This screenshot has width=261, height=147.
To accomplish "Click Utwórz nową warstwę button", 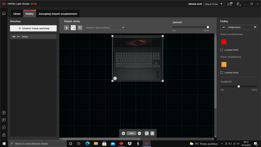I will (33, 28).
